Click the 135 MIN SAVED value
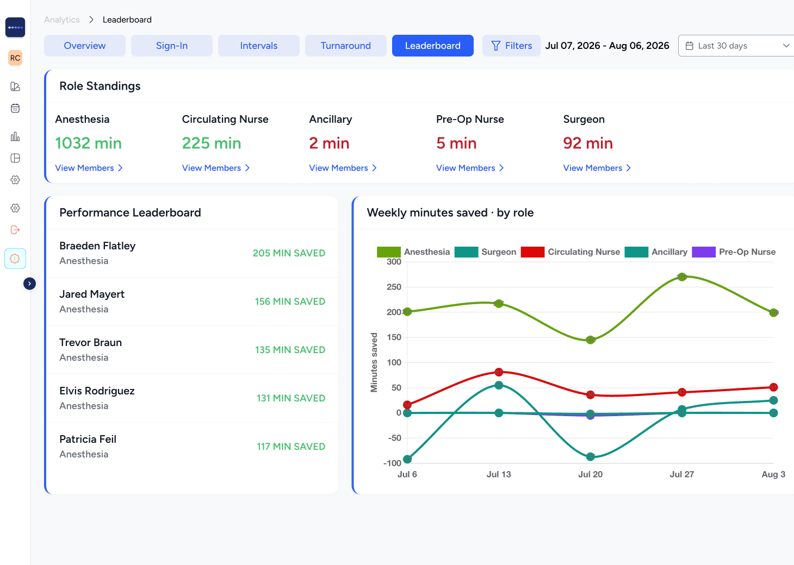This screenshot has height=565, width=794. click(290, 350)
